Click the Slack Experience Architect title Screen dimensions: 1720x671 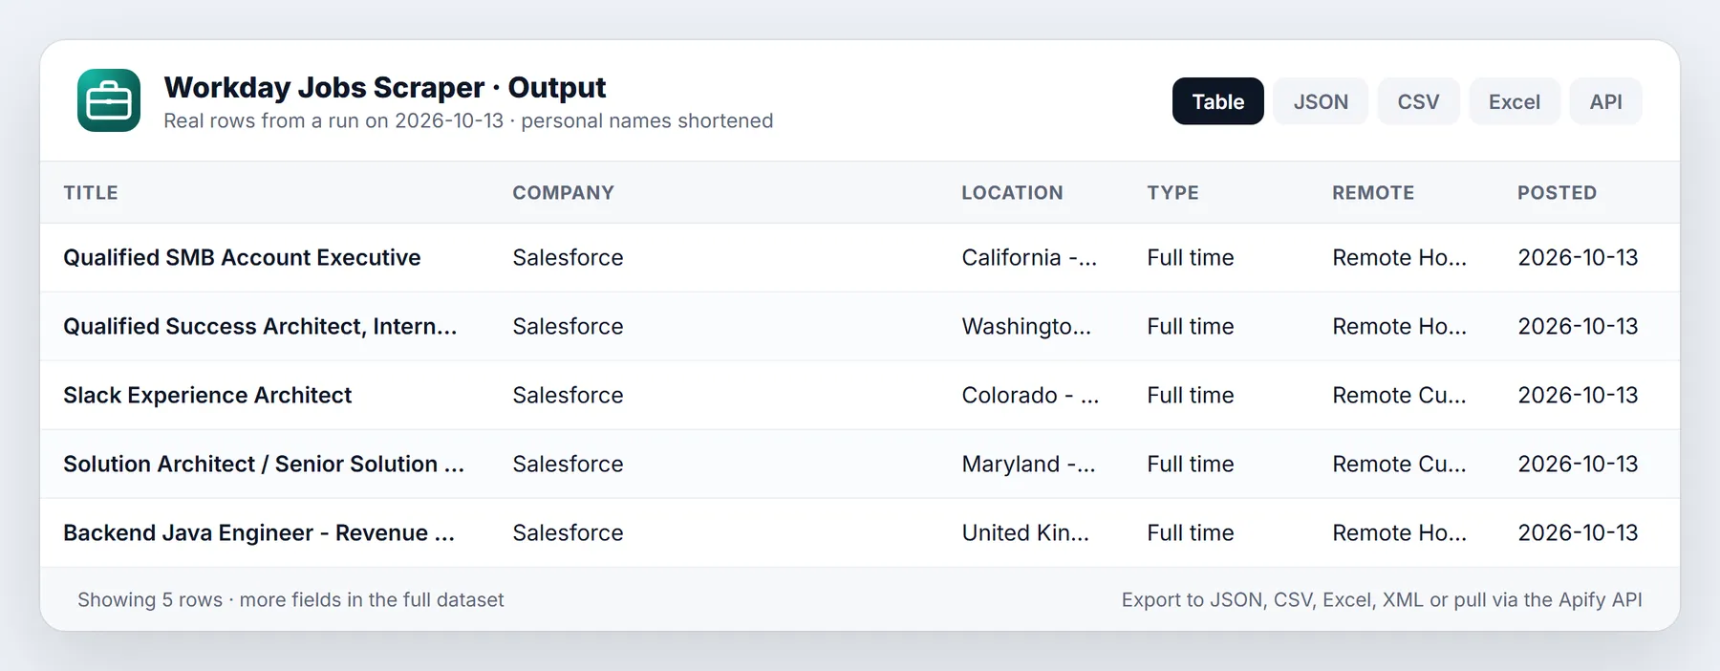(x=207, y=396)
